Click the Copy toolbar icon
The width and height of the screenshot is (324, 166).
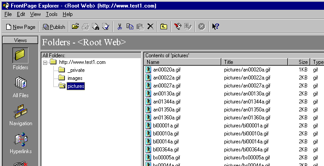[130, 27]
